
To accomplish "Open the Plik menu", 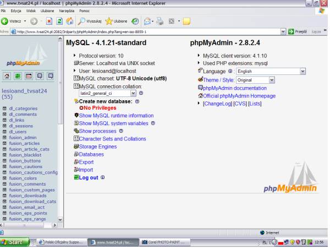I will [x=3, y=11].
